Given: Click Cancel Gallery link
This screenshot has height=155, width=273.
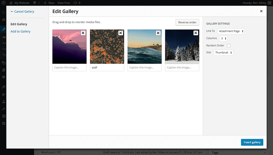Looking at the screenshot, I should coord(22,11).
